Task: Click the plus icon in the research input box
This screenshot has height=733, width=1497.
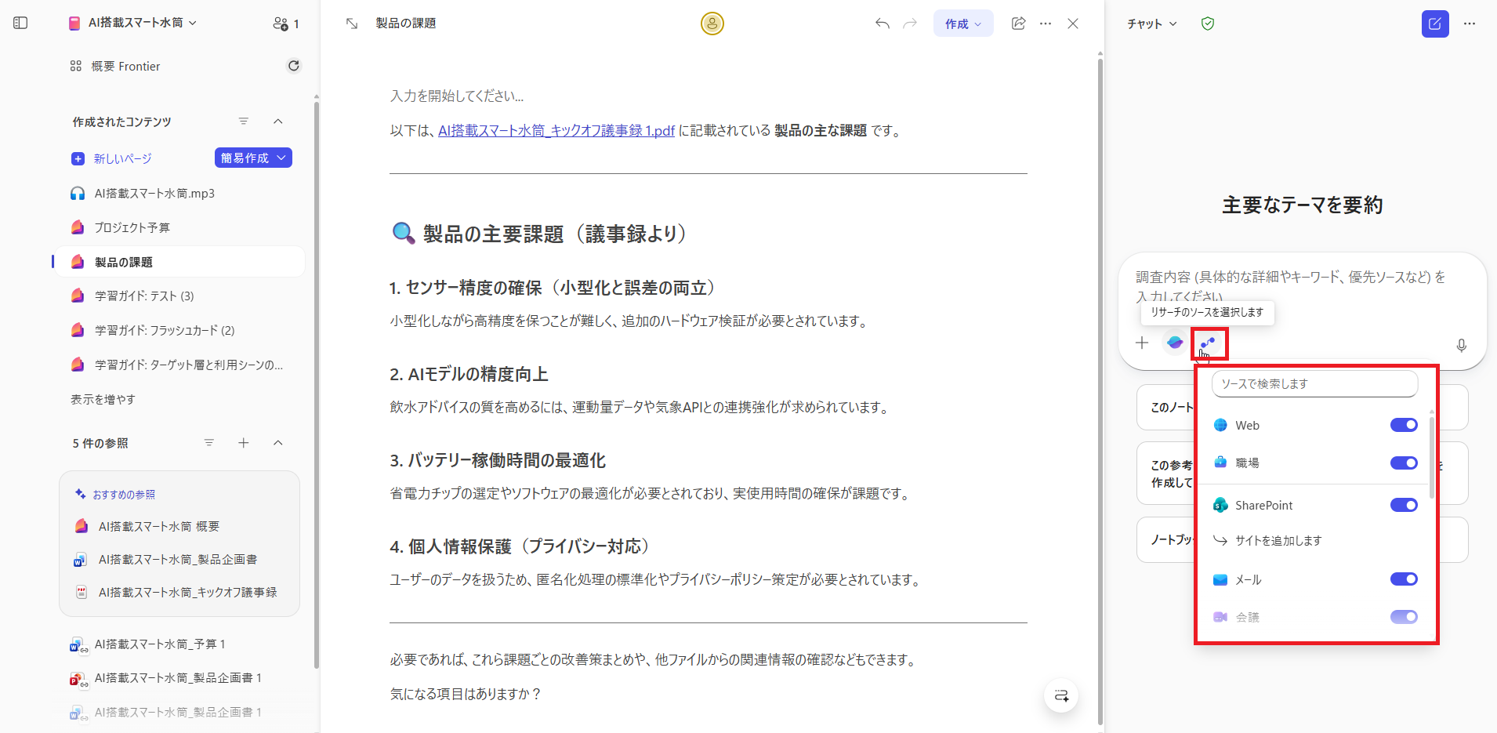Action: tap(1142, 343)
